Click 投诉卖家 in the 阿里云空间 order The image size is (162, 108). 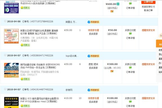coord(93,34)
